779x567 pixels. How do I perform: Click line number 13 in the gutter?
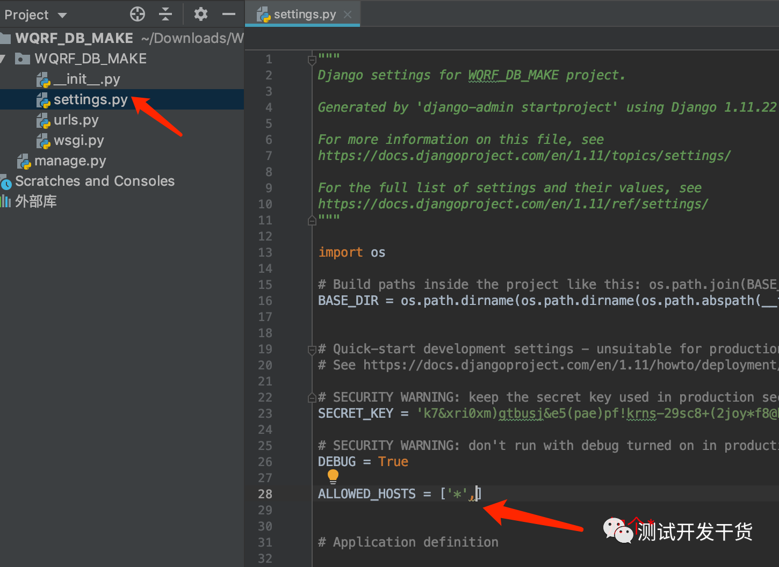click(265, 252)
